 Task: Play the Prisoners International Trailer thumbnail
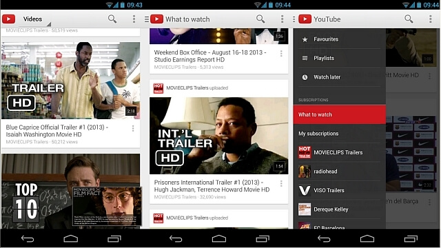coord(219,136)
